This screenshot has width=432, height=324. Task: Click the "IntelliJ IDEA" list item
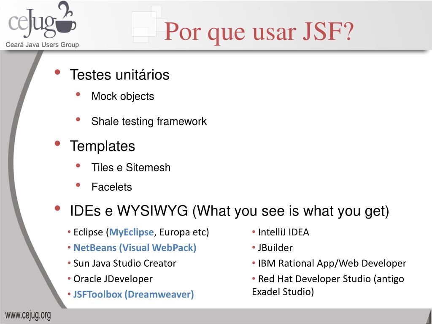point(283,232)
